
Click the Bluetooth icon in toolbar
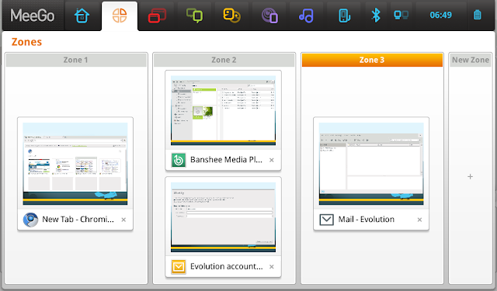coord(376,16)
